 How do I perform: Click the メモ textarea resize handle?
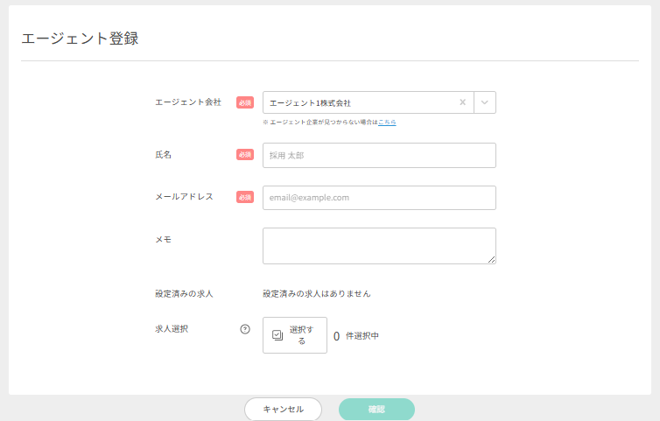(x=492, y=260)
